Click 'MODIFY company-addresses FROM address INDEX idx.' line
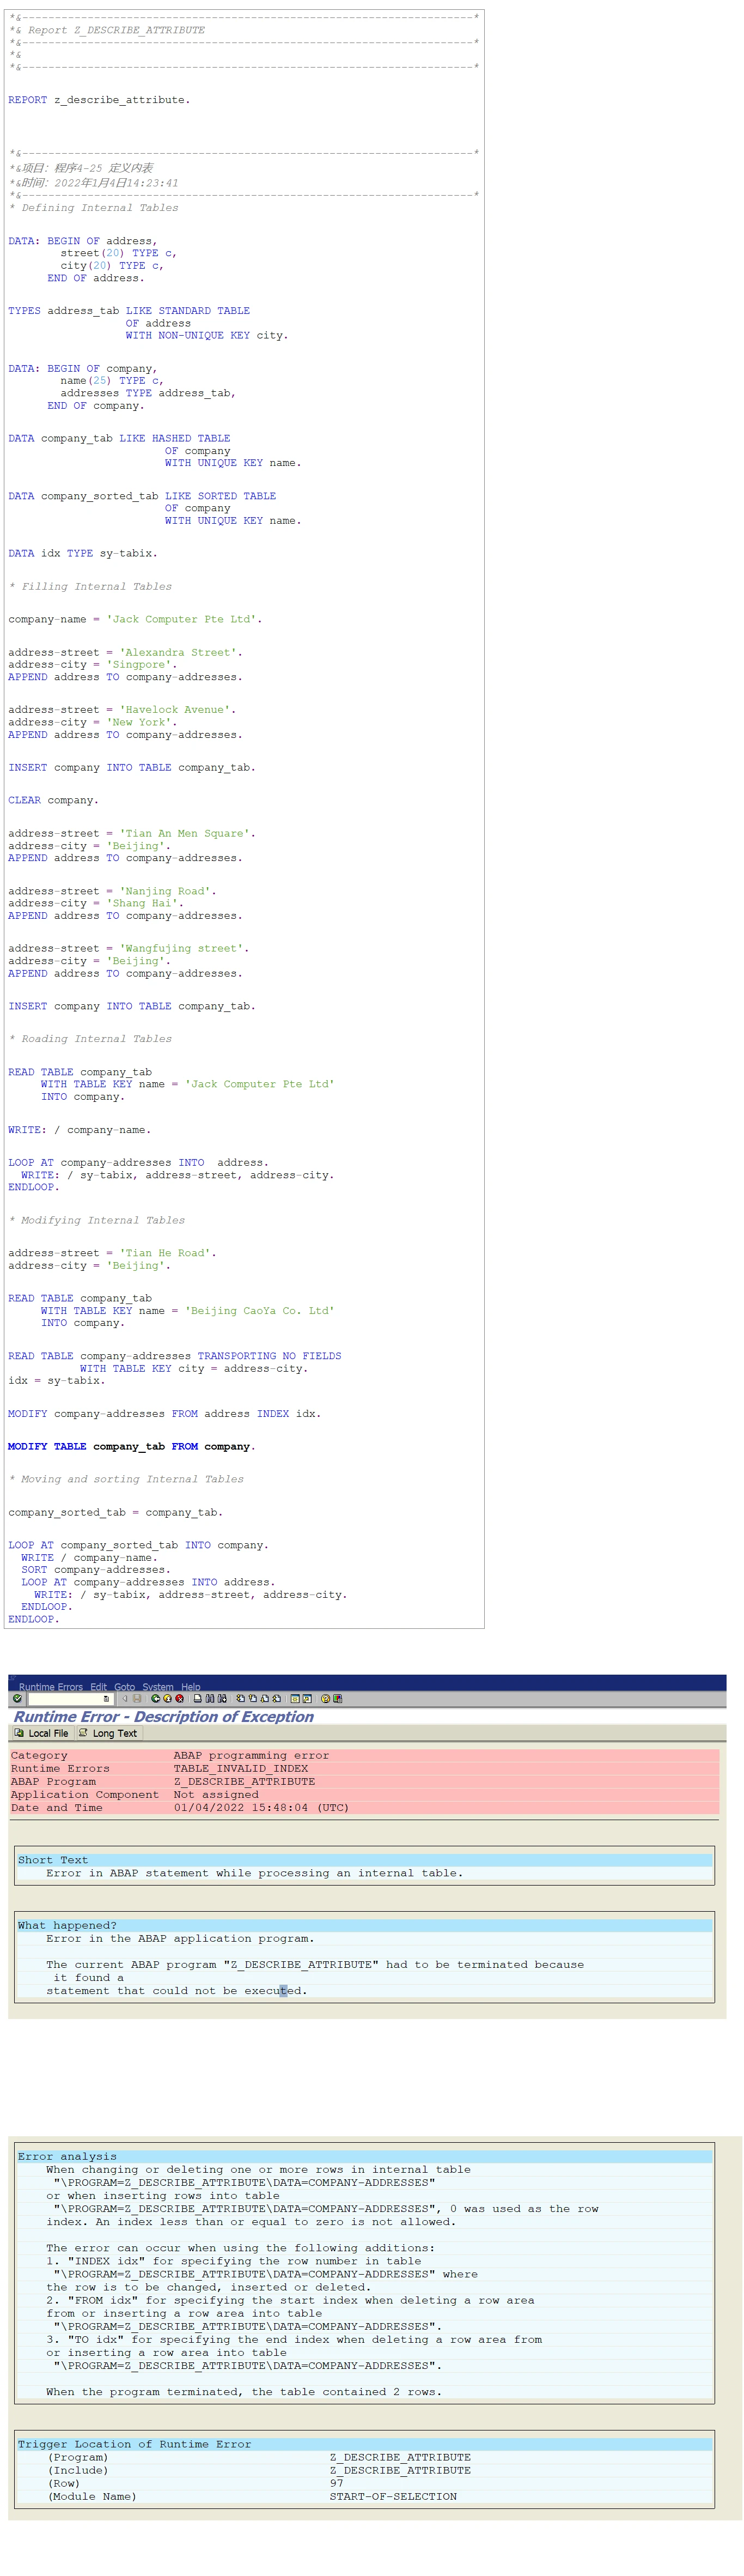The width and height of the screenshot is (744, 2576). pos(164,1413)
